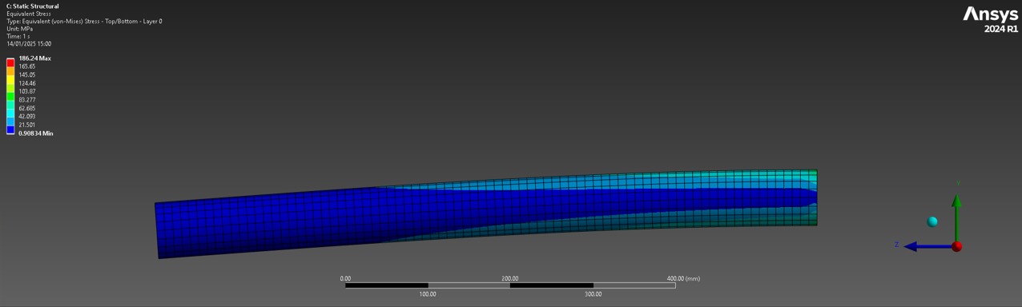This screenshot has width=1022, height=307.
Task: Click the '400.00 (mm)' ruler label
Action: [x=683, y=279]
